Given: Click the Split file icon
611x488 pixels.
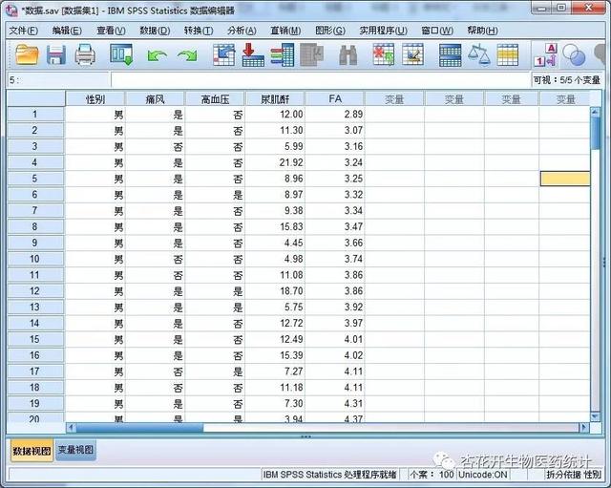Looking at the screenshot, I should (x=450, y=55).
